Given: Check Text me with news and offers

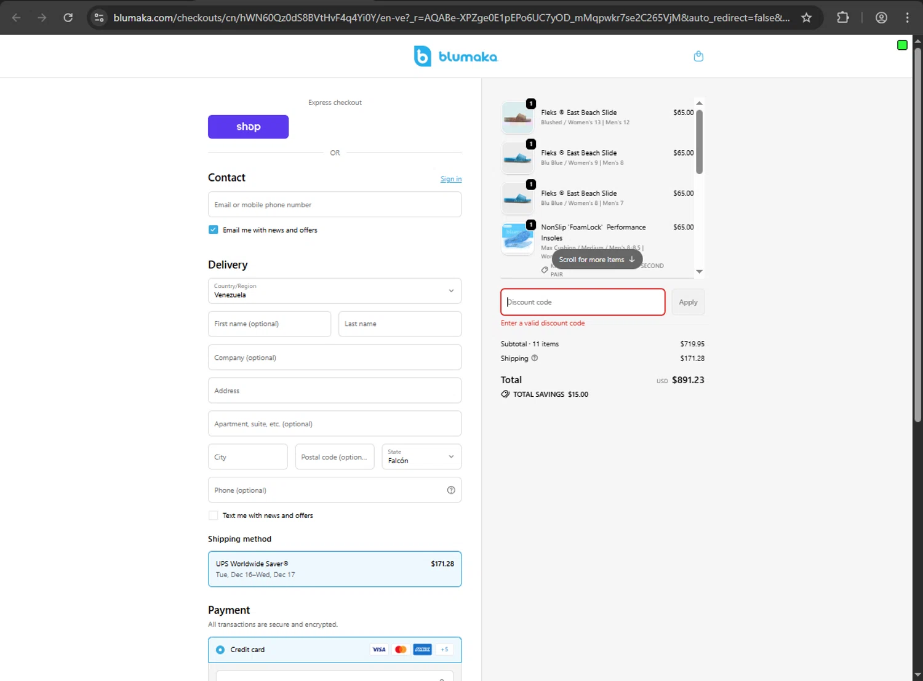Looking at the screenshot, I should tap(214, 516).
